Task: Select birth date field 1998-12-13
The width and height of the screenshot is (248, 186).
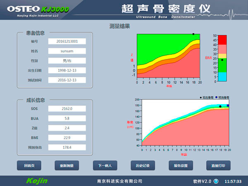Action: pos(67,70)
